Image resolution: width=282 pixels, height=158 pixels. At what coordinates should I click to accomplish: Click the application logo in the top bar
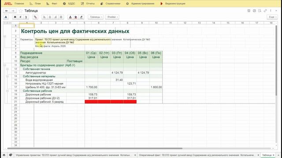click(8, 4)
